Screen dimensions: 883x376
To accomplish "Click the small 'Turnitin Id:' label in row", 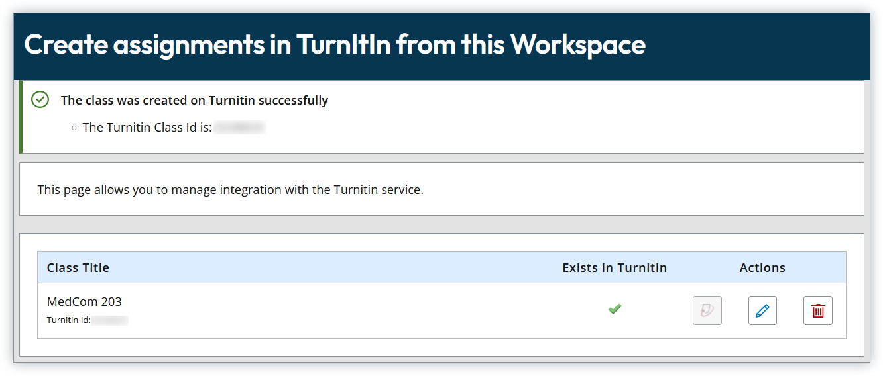I will coord(68,320).
